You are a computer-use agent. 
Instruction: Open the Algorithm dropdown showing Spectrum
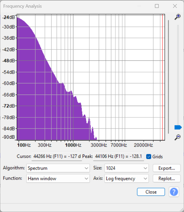(58, 168)
